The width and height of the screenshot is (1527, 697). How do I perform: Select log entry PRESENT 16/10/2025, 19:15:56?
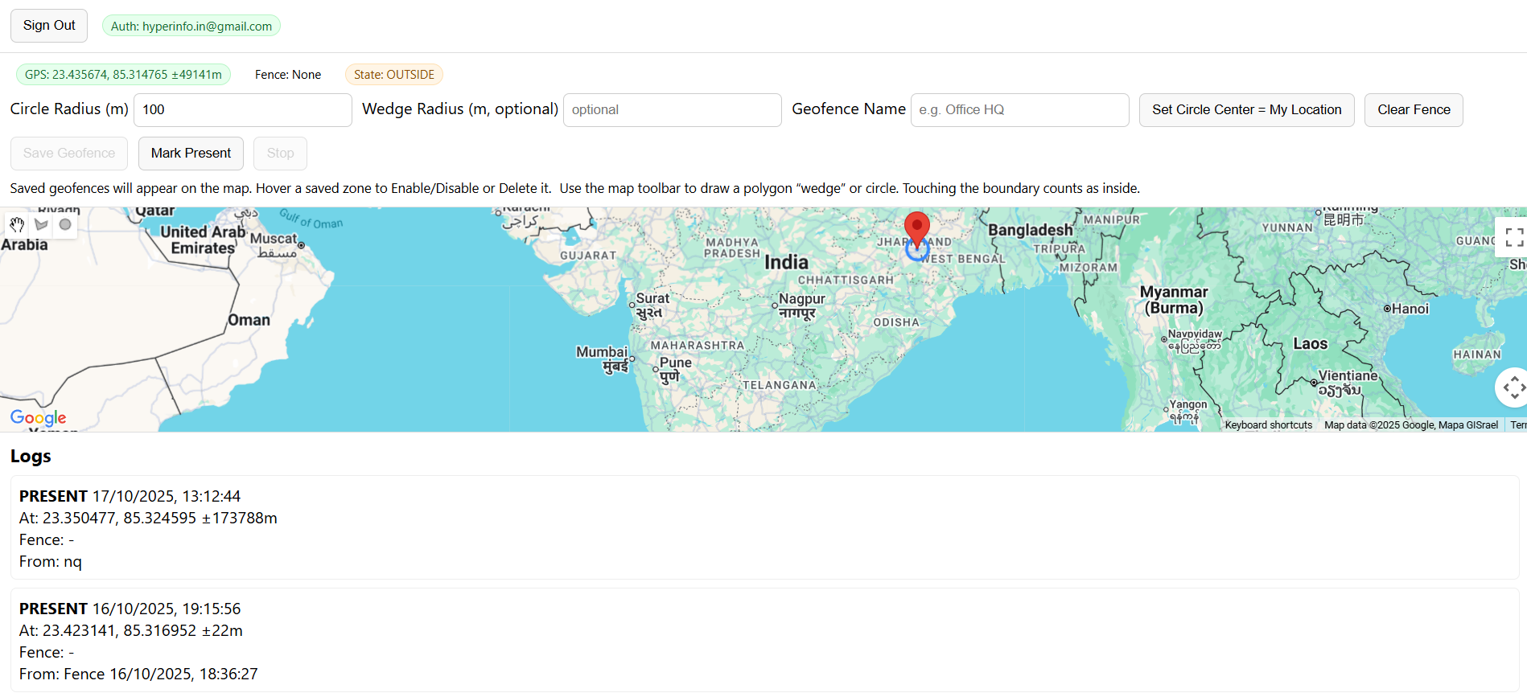(764, 640)
